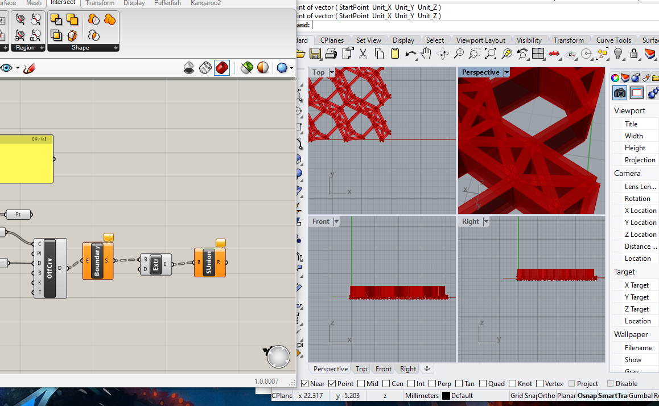Image resolution: width=659 pixels, height=406 pixels.
Task: Click the black Default layer color swatch
Action: [446, 396]
